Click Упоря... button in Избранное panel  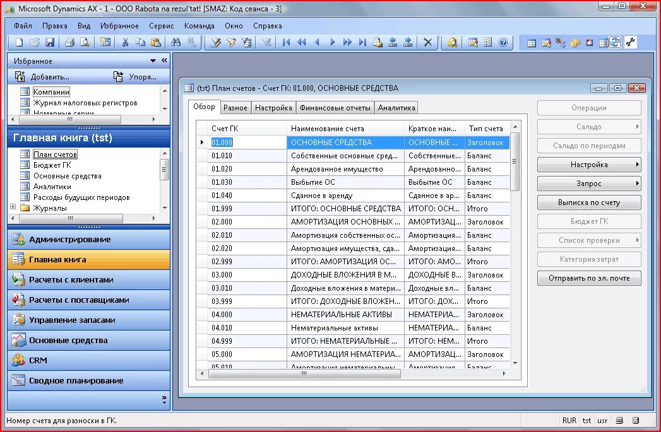coord(135,77)
